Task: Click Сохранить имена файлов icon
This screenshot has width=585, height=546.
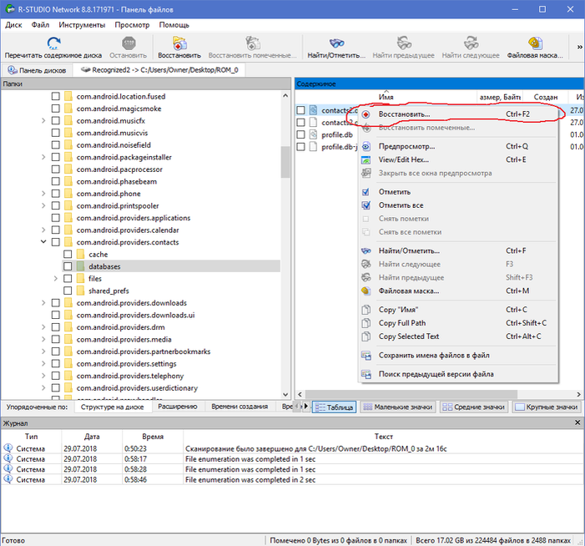Action: pos(366,356)
